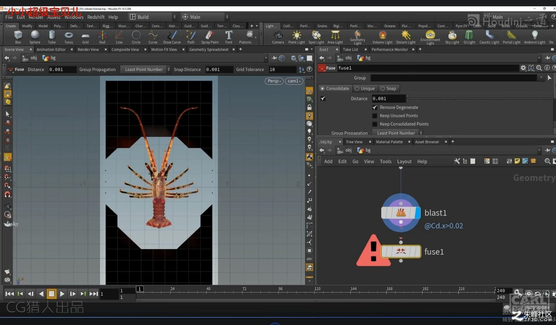The image size is (556, 325).
Task: Activate the Draw Curve tool
Action: pos(172,37)
